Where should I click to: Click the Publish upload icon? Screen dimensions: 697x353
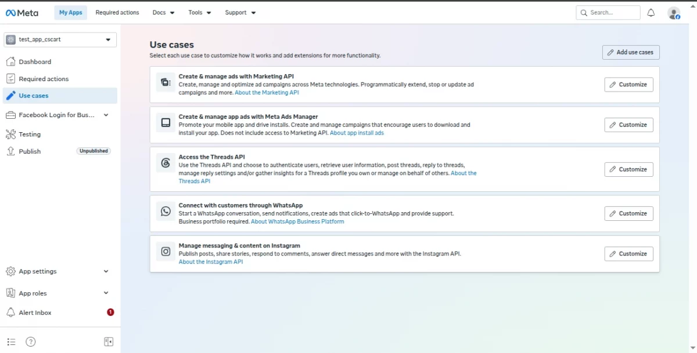click(10, 151)
